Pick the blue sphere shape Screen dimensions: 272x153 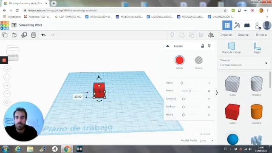(232, 139)
